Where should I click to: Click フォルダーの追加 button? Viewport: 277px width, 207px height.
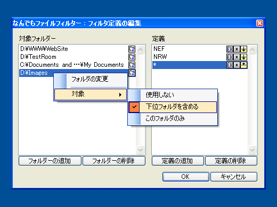(x=50, y=161)
